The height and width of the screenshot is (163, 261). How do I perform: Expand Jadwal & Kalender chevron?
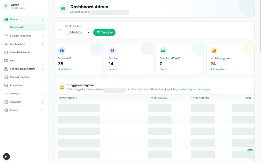pos(43,52)
